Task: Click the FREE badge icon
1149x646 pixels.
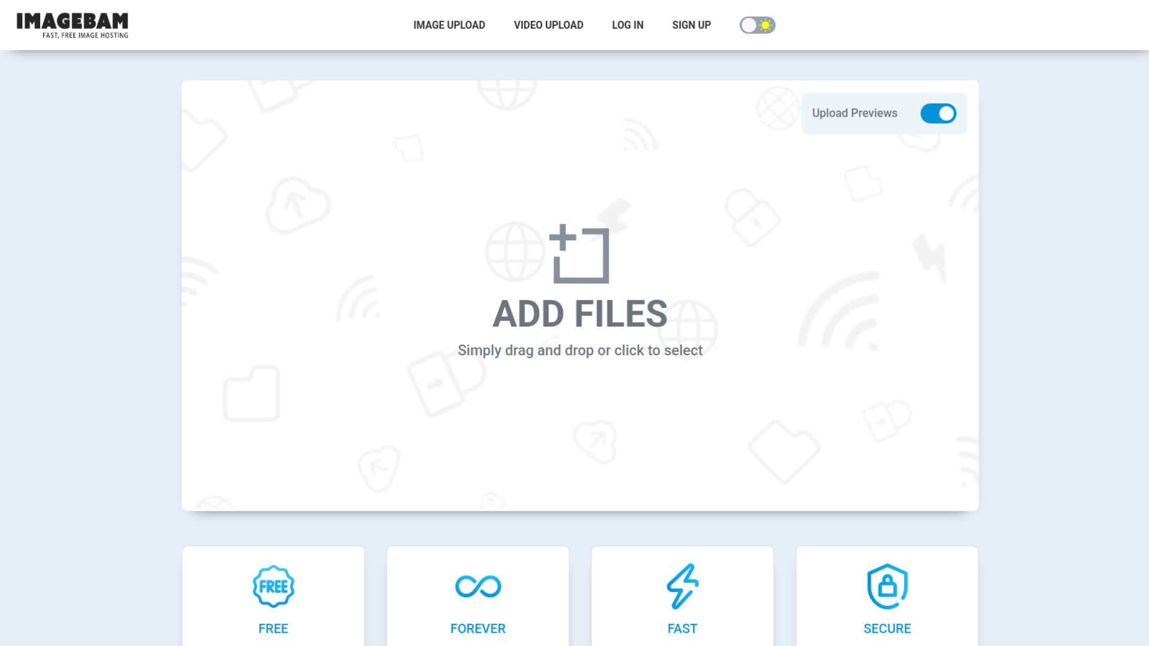Action: click(273, 586)
